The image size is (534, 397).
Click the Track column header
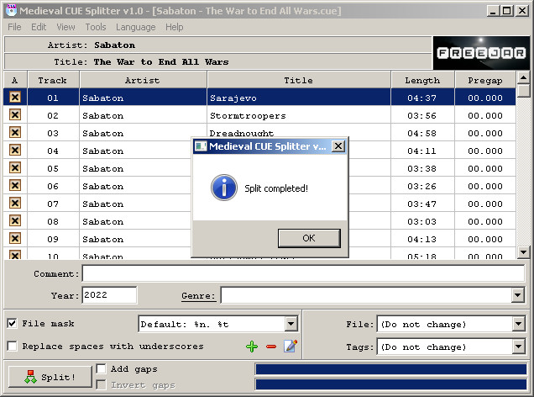click(53, 81)
